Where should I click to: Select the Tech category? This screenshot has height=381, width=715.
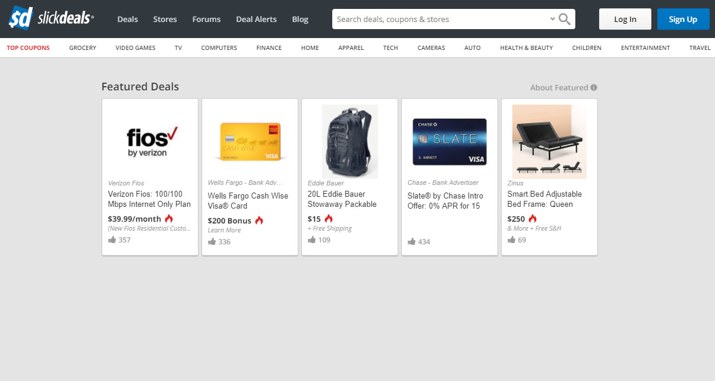[x=390, y=48]
